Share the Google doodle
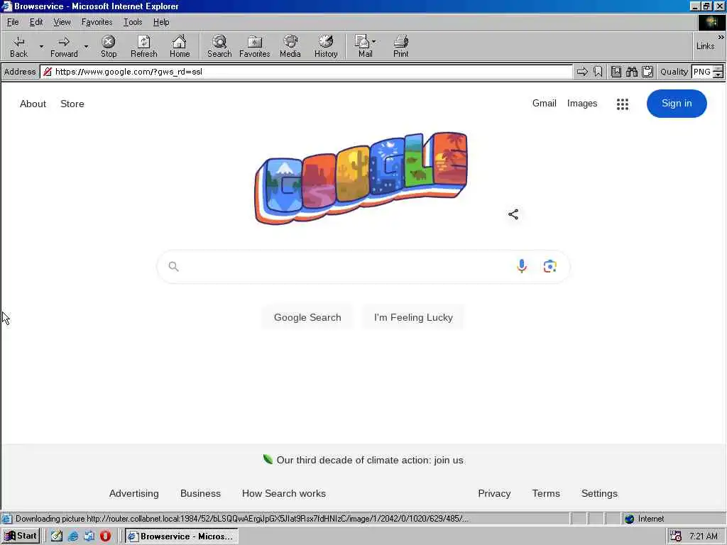 click(513, 214)
